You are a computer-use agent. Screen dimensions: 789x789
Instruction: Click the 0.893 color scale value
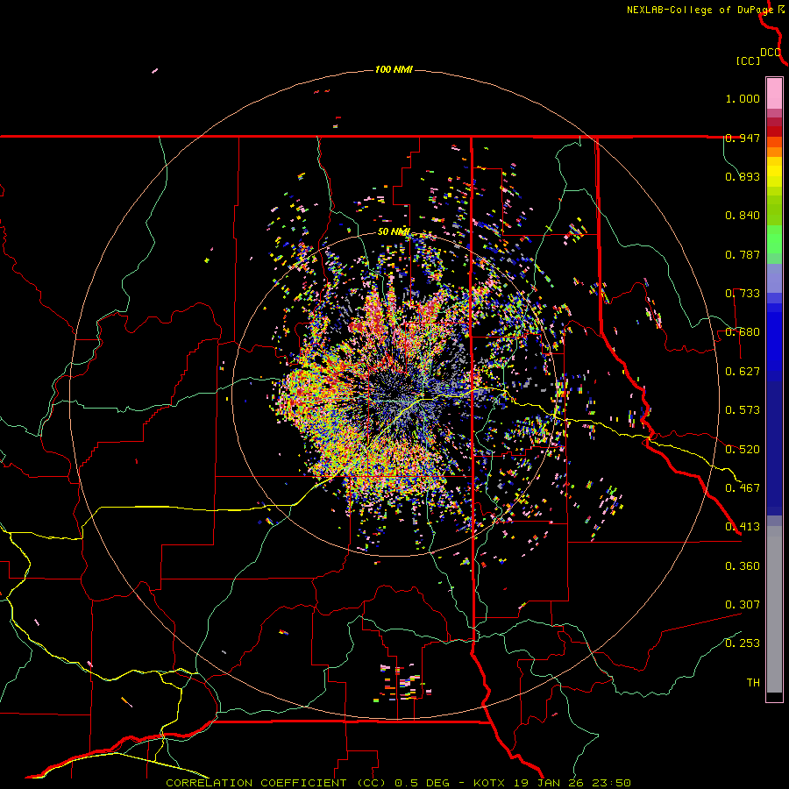(x=743, y=176)
